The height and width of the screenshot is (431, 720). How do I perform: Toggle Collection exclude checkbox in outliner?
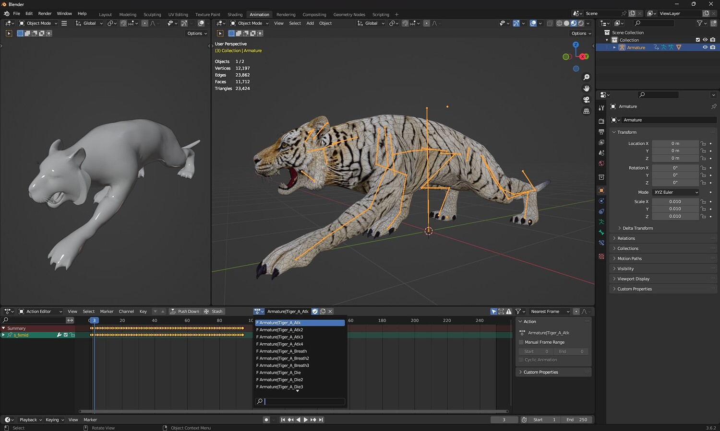(697, 40)
